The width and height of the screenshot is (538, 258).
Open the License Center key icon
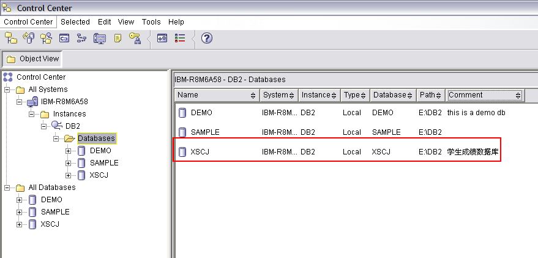point(135,38)
